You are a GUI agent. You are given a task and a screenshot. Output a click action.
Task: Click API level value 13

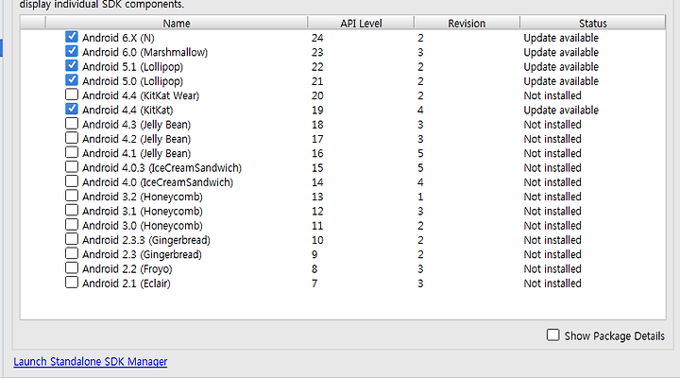[317, 197]
